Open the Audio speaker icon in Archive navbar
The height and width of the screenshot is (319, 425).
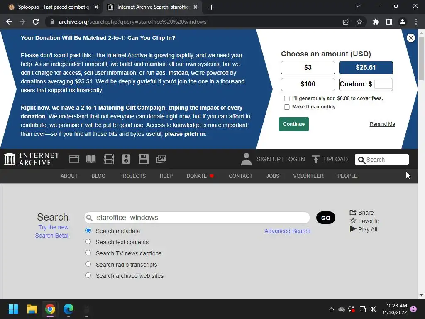(x=126, y=159)
